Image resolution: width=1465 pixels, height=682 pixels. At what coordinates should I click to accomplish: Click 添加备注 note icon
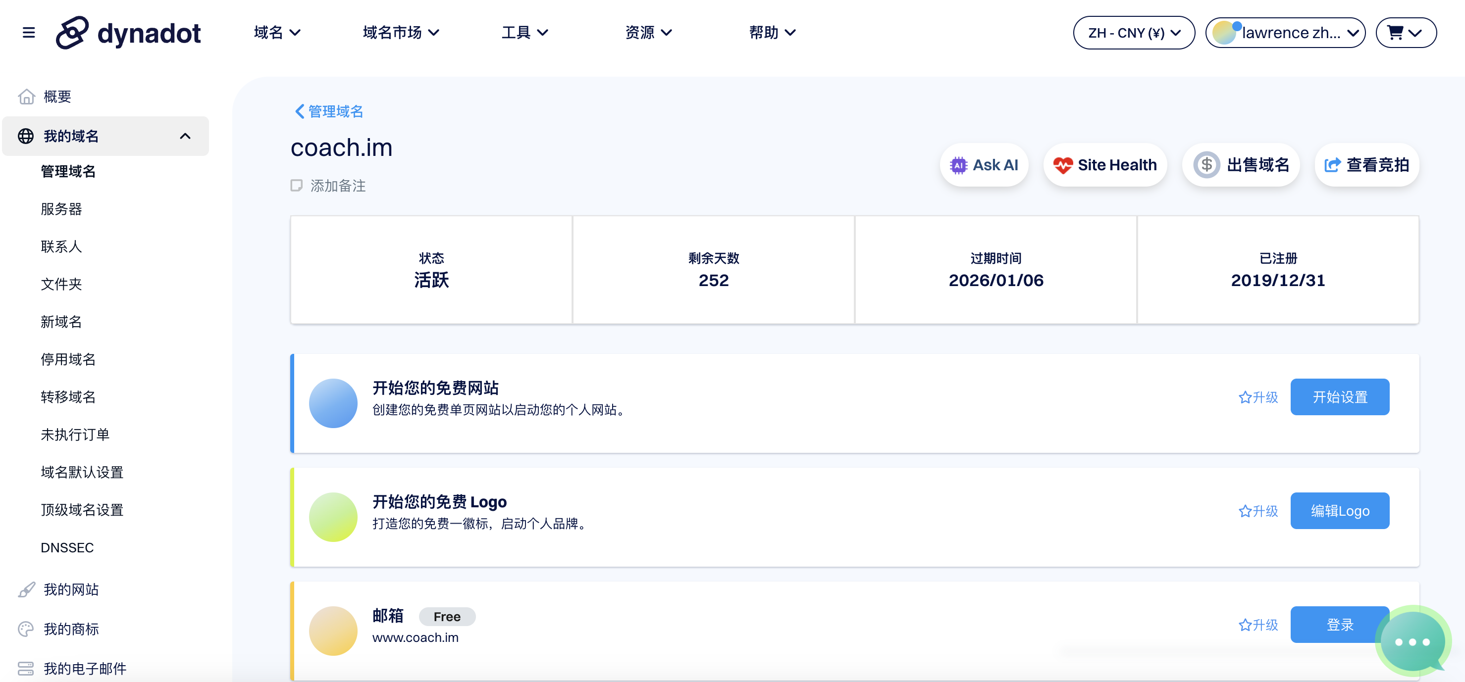(x=296, y=185)
